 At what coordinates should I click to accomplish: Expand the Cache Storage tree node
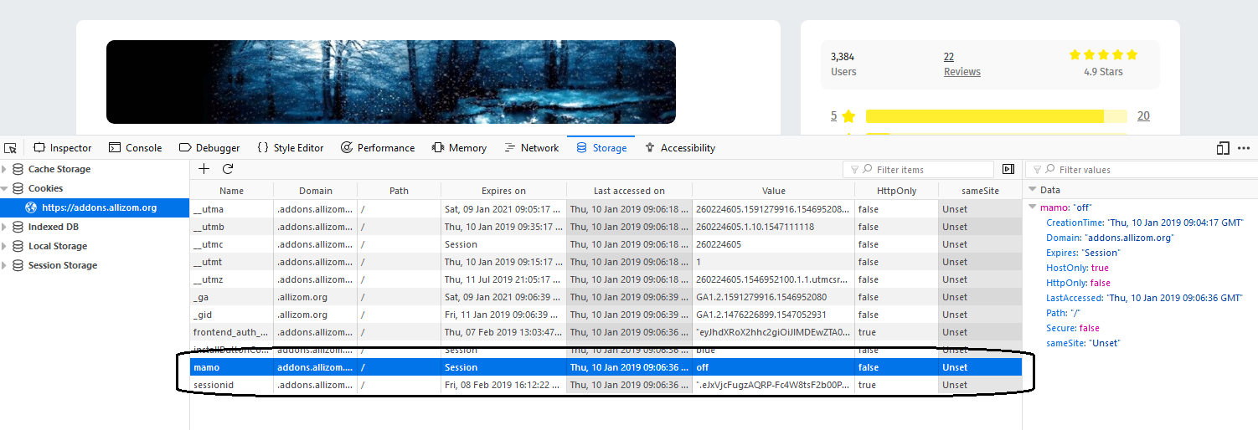[x=5, y=169]
